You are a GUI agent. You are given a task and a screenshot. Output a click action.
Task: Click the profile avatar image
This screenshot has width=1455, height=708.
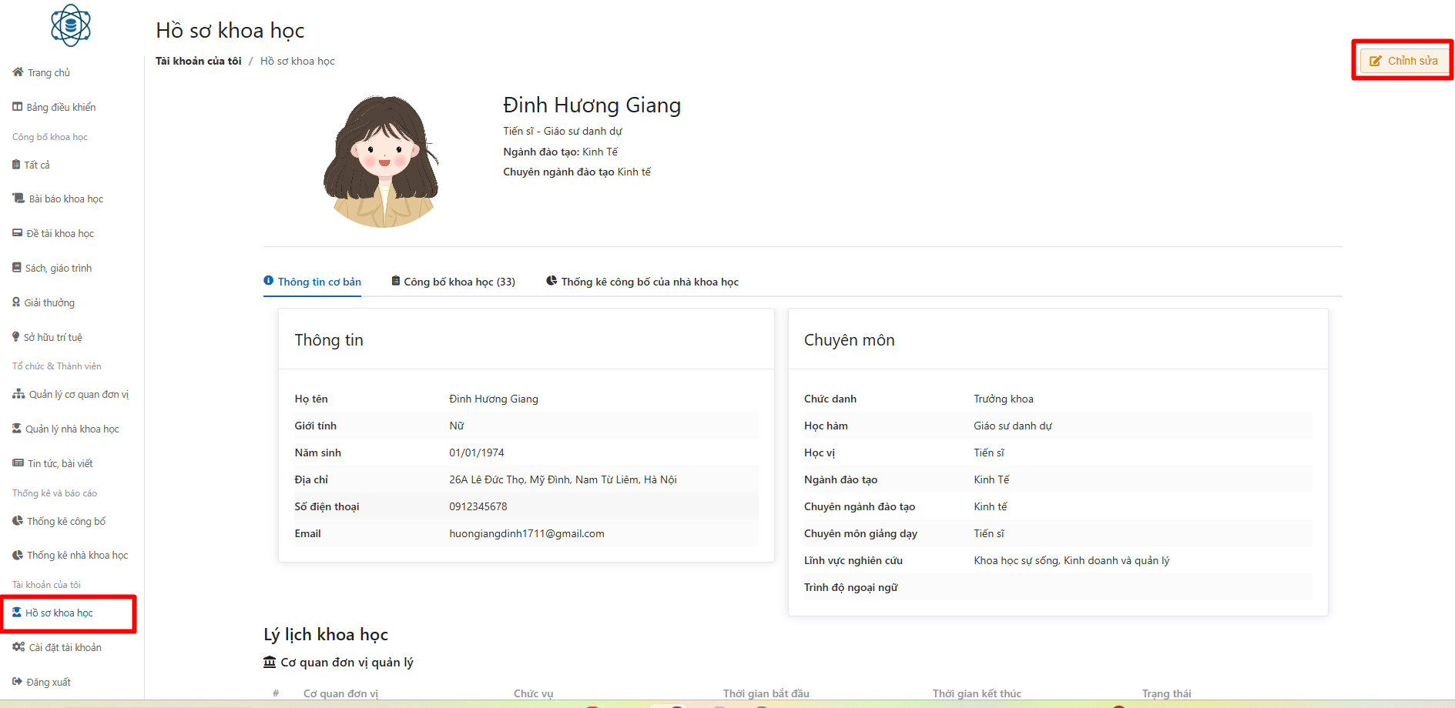click(x=381, y=162)
